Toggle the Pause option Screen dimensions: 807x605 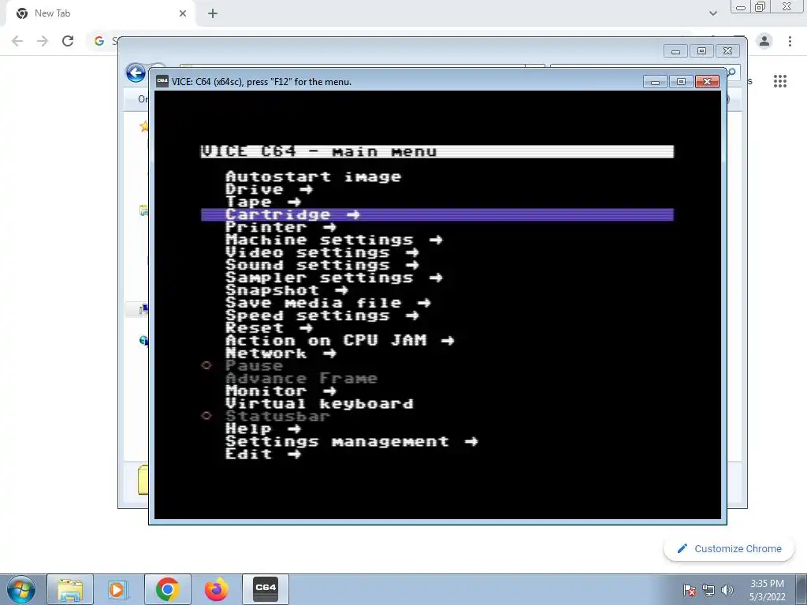tap(255, 366)
